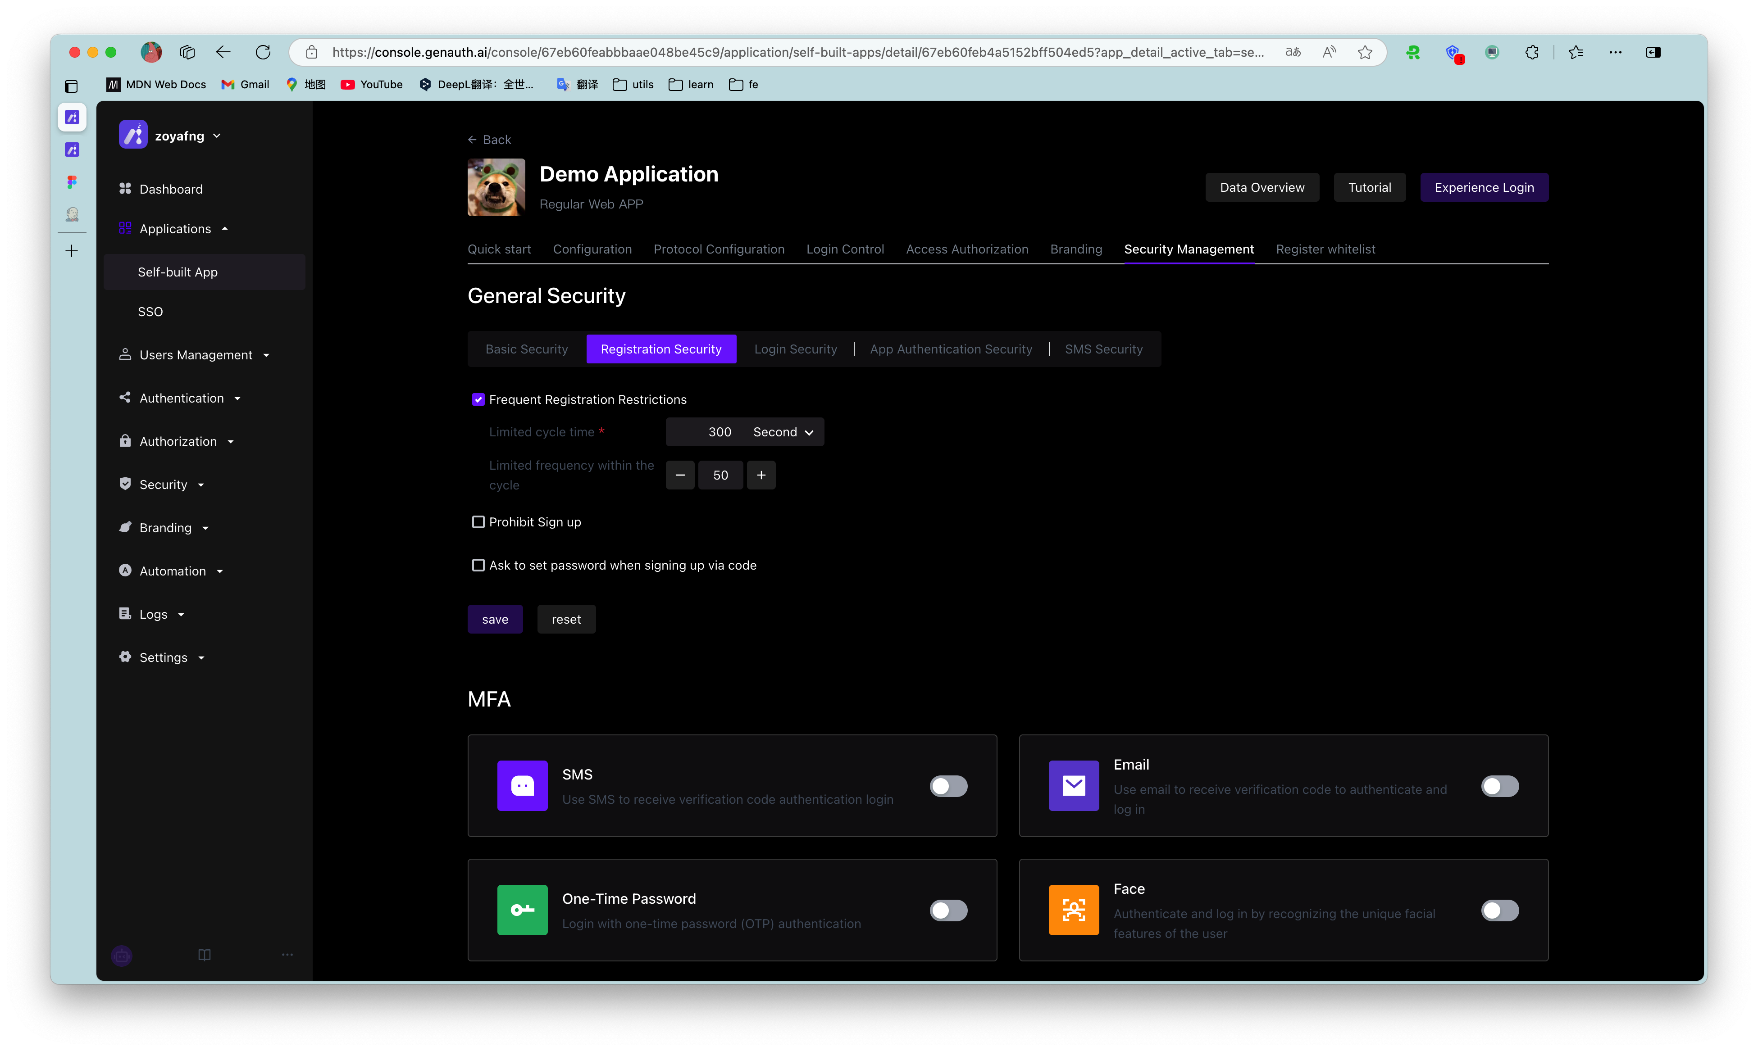The image size is (1758, 1051).
Task: Decrease limited frequency with minus button
Action: 680,475
